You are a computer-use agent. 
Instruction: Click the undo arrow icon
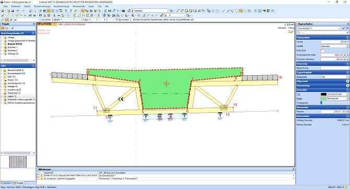[18, 11]
